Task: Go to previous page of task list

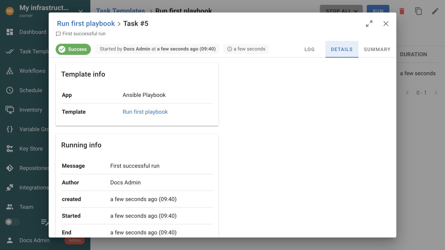Action: pos(407,93)
